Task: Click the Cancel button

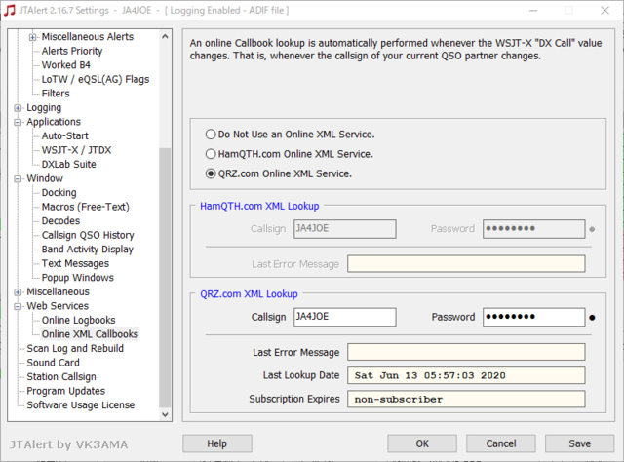Action: click(x=501, y=443)
